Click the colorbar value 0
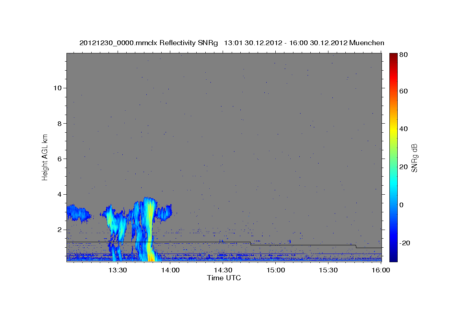This screenshot has width=472, height=314. point(401,205)
